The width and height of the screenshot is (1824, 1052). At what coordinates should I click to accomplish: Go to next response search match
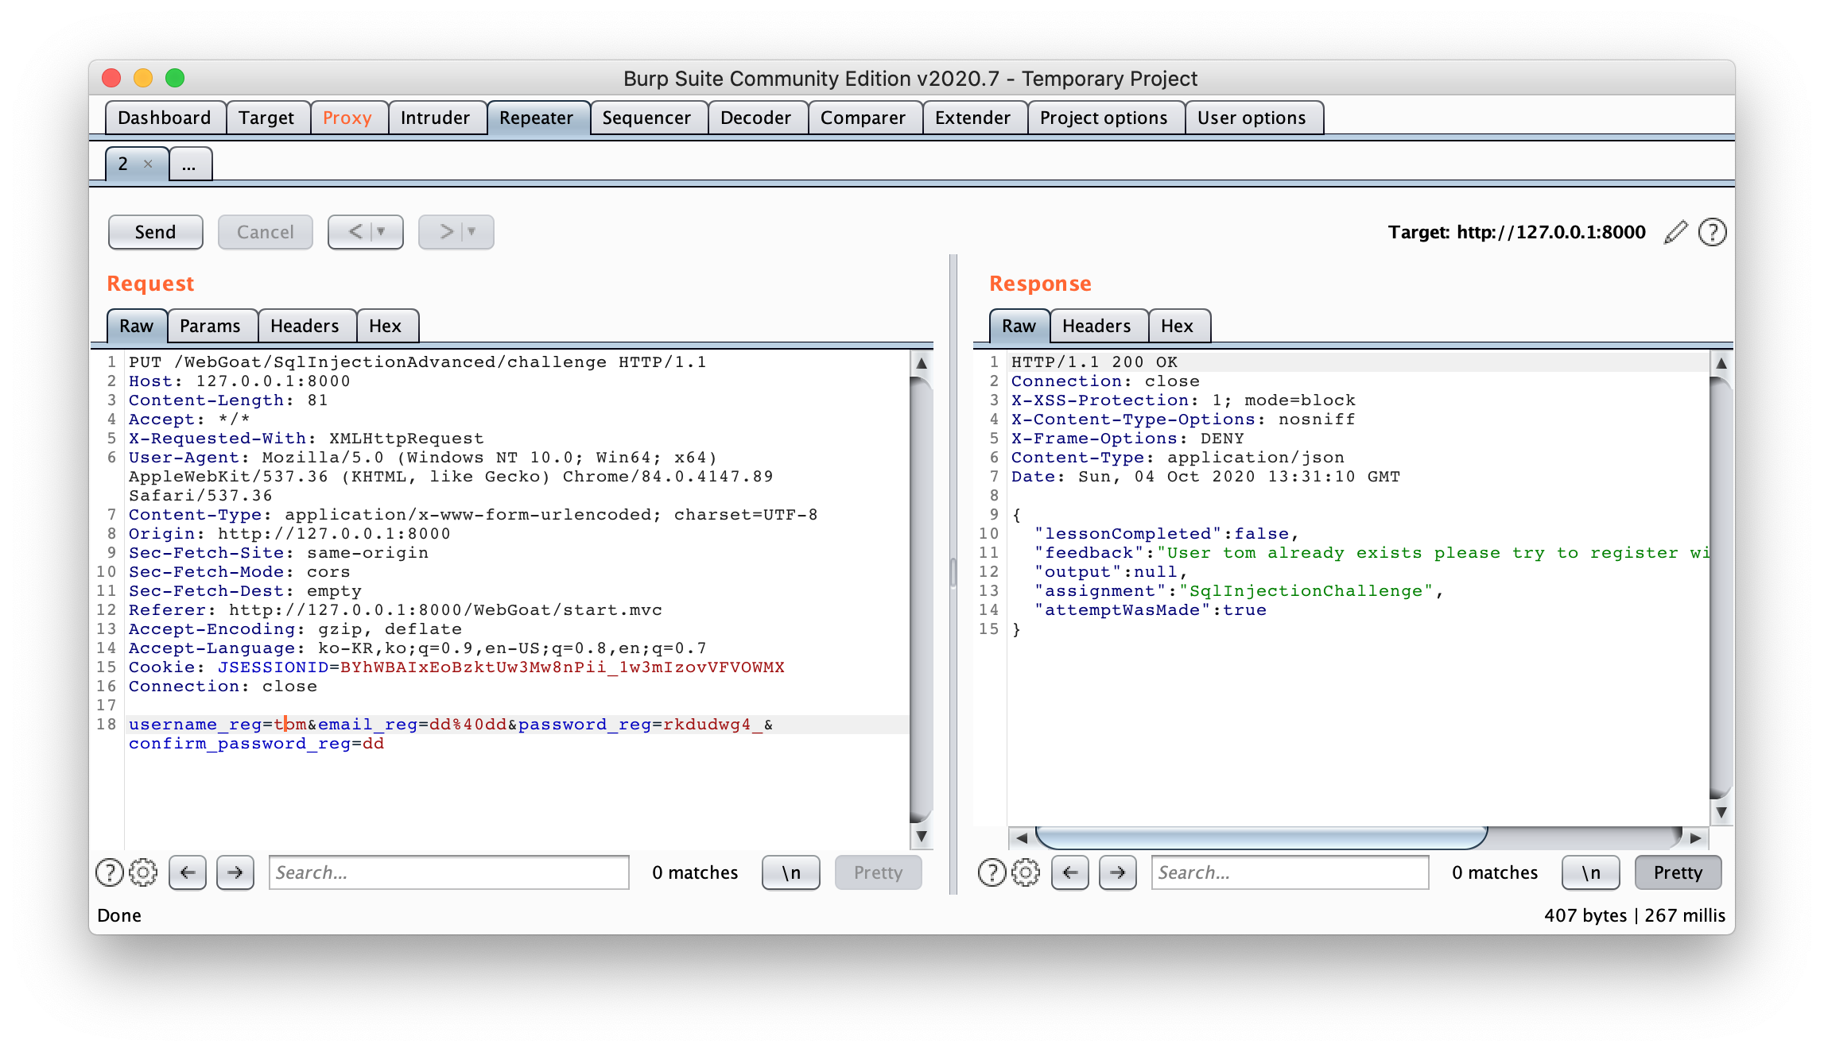click(1117, 872)
